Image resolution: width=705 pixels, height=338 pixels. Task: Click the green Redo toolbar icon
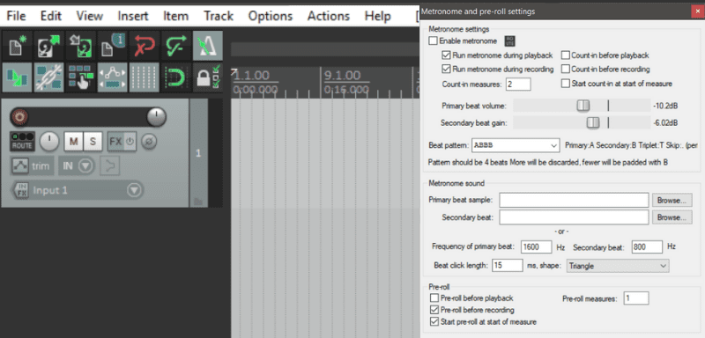(175, 46)
